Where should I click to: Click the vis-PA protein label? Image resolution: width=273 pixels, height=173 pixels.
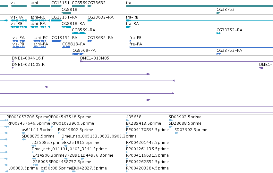(x=19, y=38)
